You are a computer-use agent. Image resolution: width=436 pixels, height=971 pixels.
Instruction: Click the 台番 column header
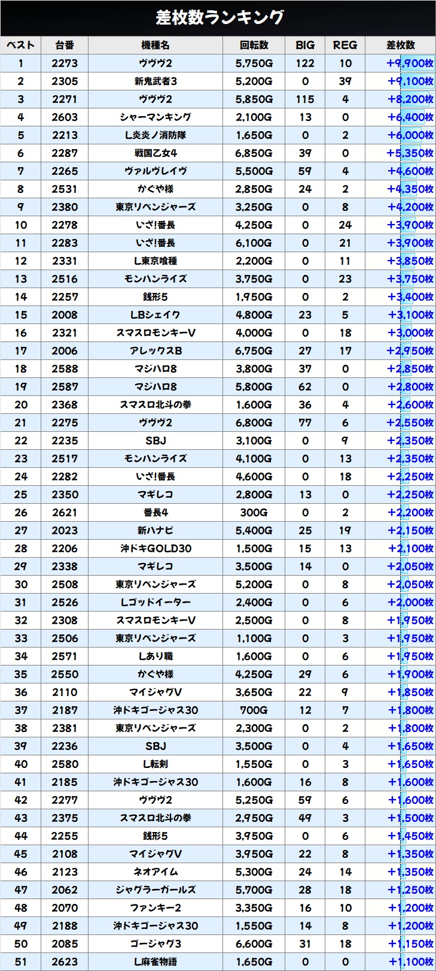(x=65, y=45)
